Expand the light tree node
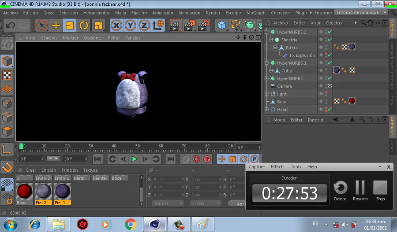The image size is (397, 232). pos(266,94)
